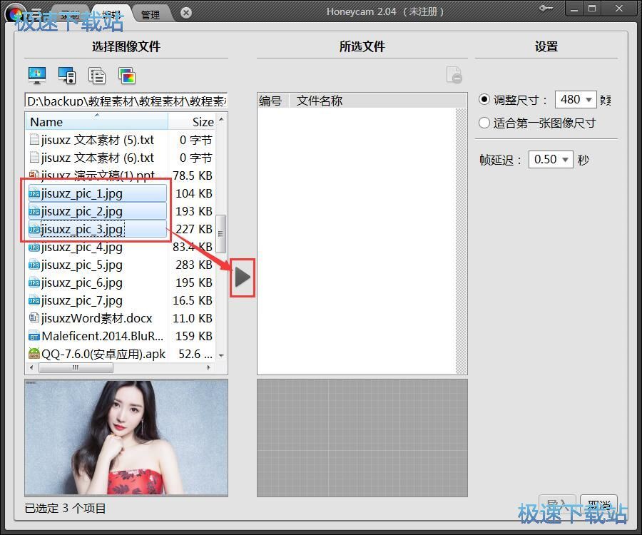Sort files by the Size column header
642x535 pixels.
pyautogui.click(x=192, y=121)
